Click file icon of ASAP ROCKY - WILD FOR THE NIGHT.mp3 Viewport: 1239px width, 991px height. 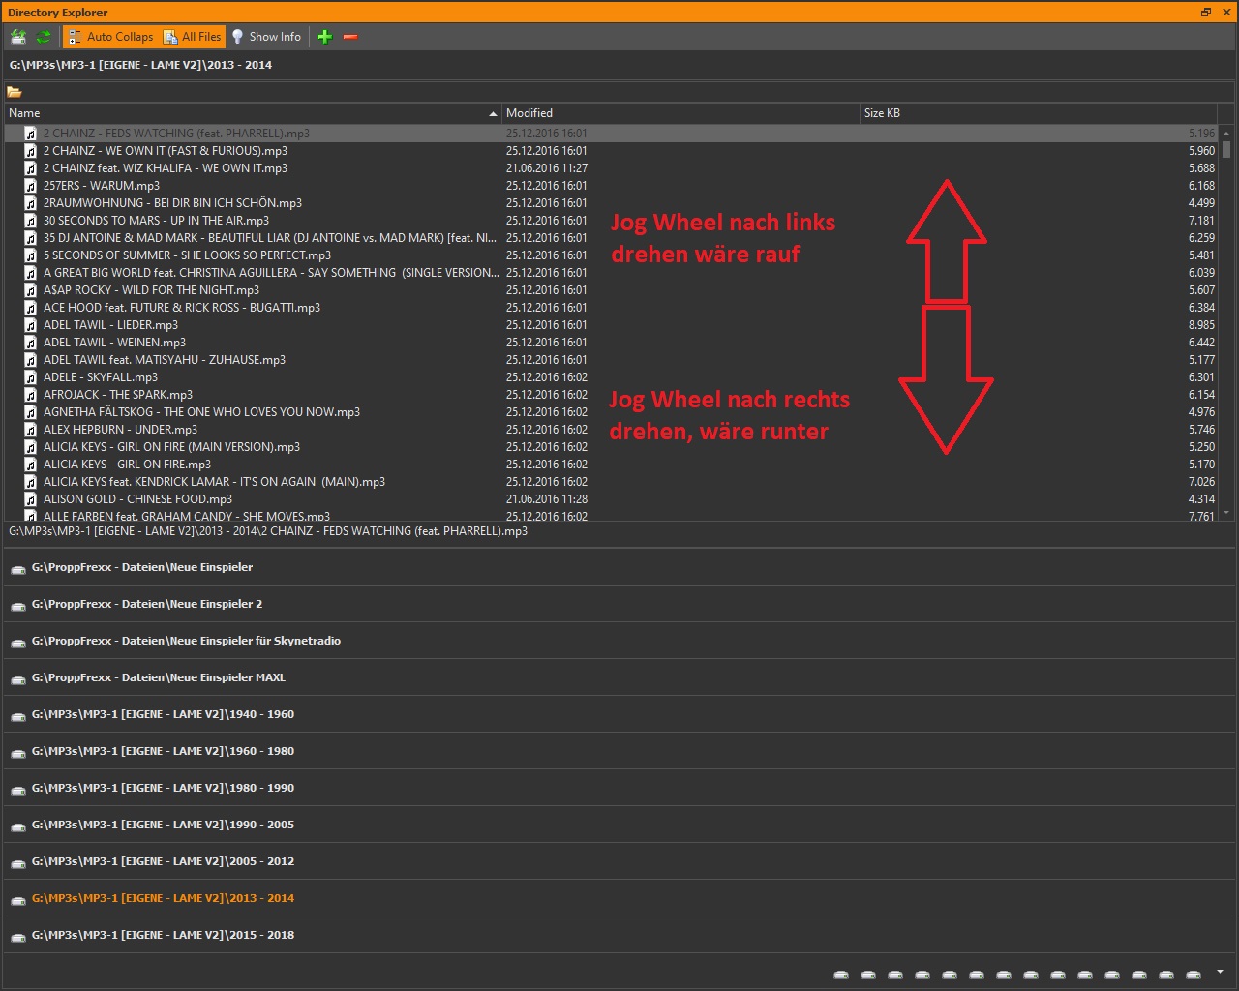31,290
